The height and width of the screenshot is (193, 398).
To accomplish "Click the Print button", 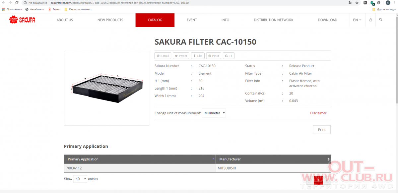I will click(322, 130).
